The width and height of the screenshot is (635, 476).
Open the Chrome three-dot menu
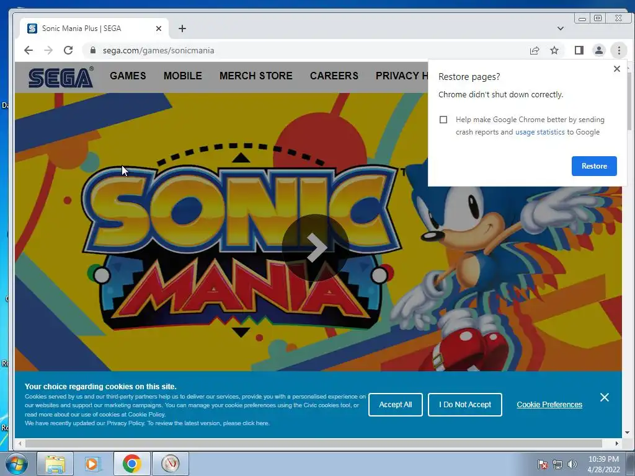point(619,50)
